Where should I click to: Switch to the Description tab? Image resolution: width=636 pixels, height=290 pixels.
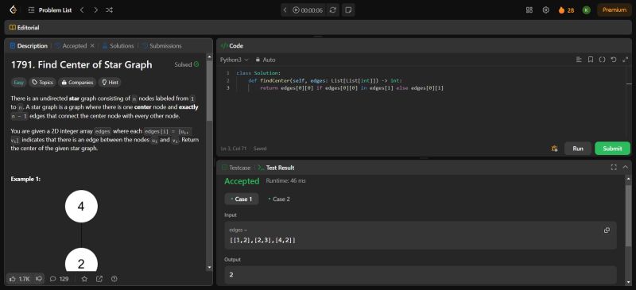[x=29, y=46]
